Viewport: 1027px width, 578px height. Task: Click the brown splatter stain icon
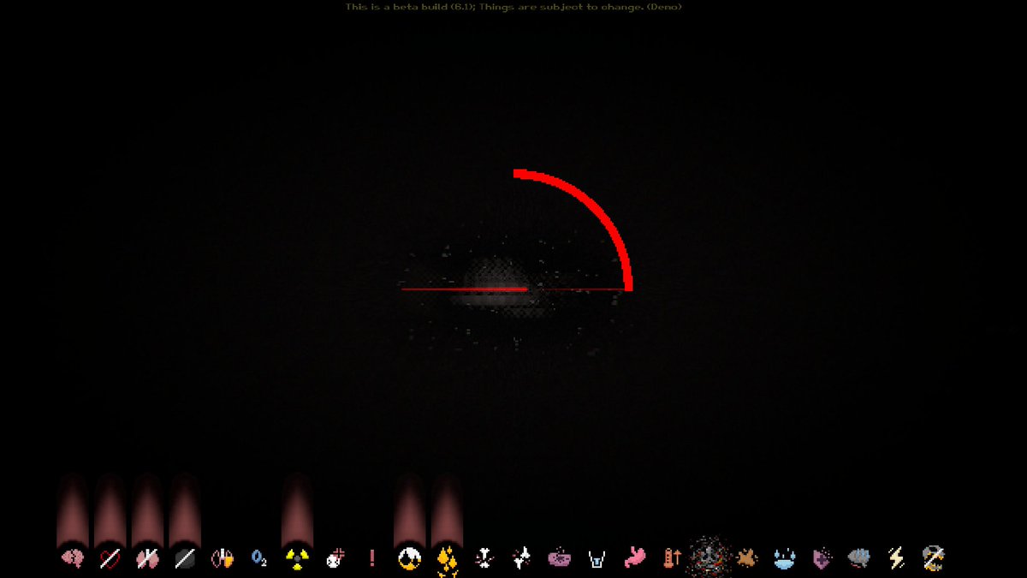click(747, 558)
